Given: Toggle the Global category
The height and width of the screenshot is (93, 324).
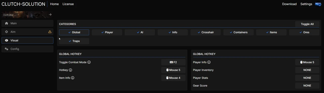Looking at the screenshot, I should (x=74, y=32).
